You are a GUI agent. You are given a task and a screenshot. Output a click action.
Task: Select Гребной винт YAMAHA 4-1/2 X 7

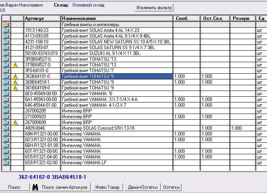[117, 105]
